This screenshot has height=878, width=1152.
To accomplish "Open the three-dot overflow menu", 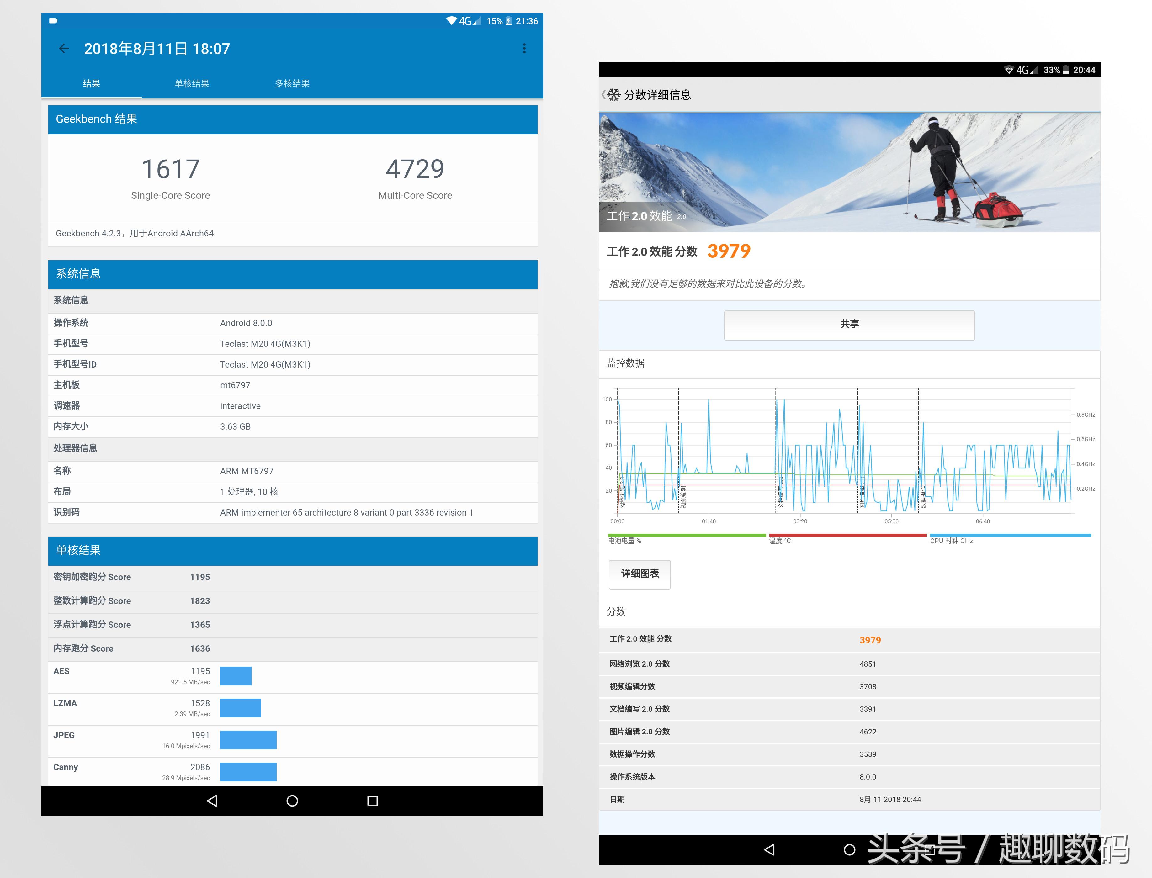I will pyautogui.click(x=524, y=49).
